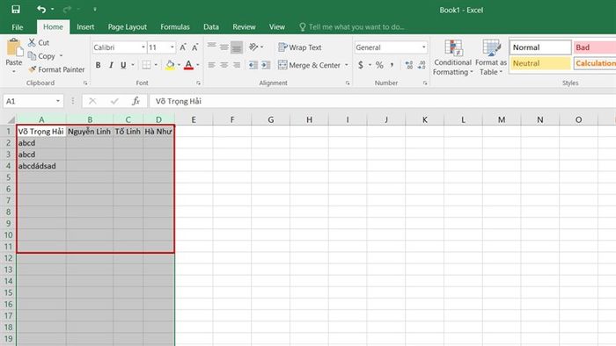Image resolution: width=616 pixels, height=346 pixels.
Task: Click the Center align icon
Action: pos(224,65)
